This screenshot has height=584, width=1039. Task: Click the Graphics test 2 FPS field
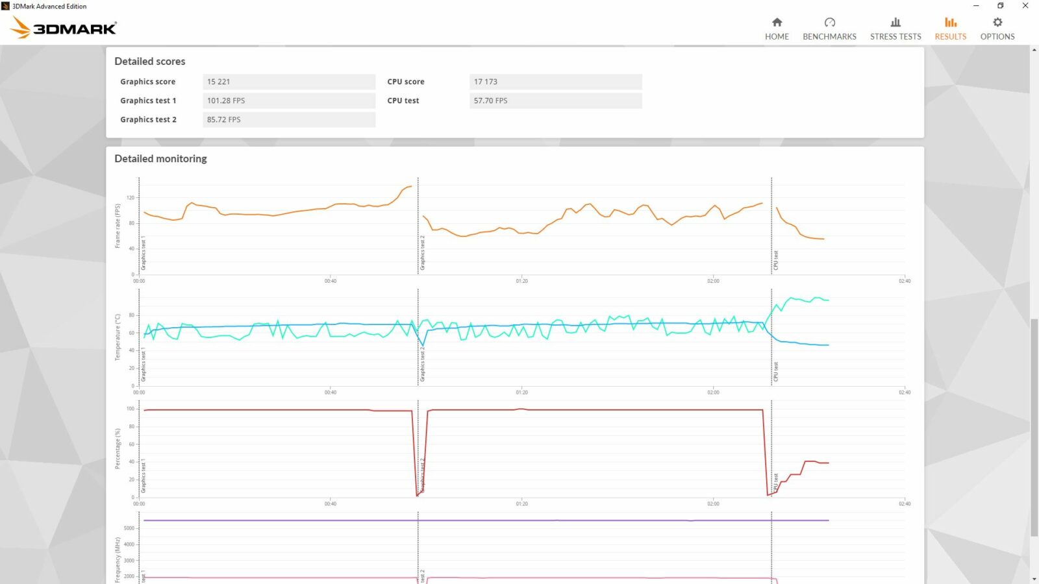point(289,119)
